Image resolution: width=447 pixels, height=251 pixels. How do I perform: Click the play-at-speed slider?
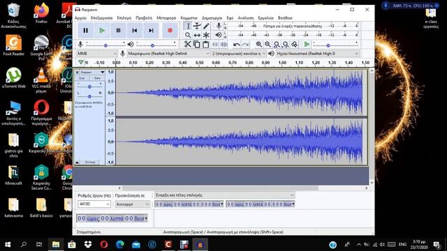click(x=335, y=45)
